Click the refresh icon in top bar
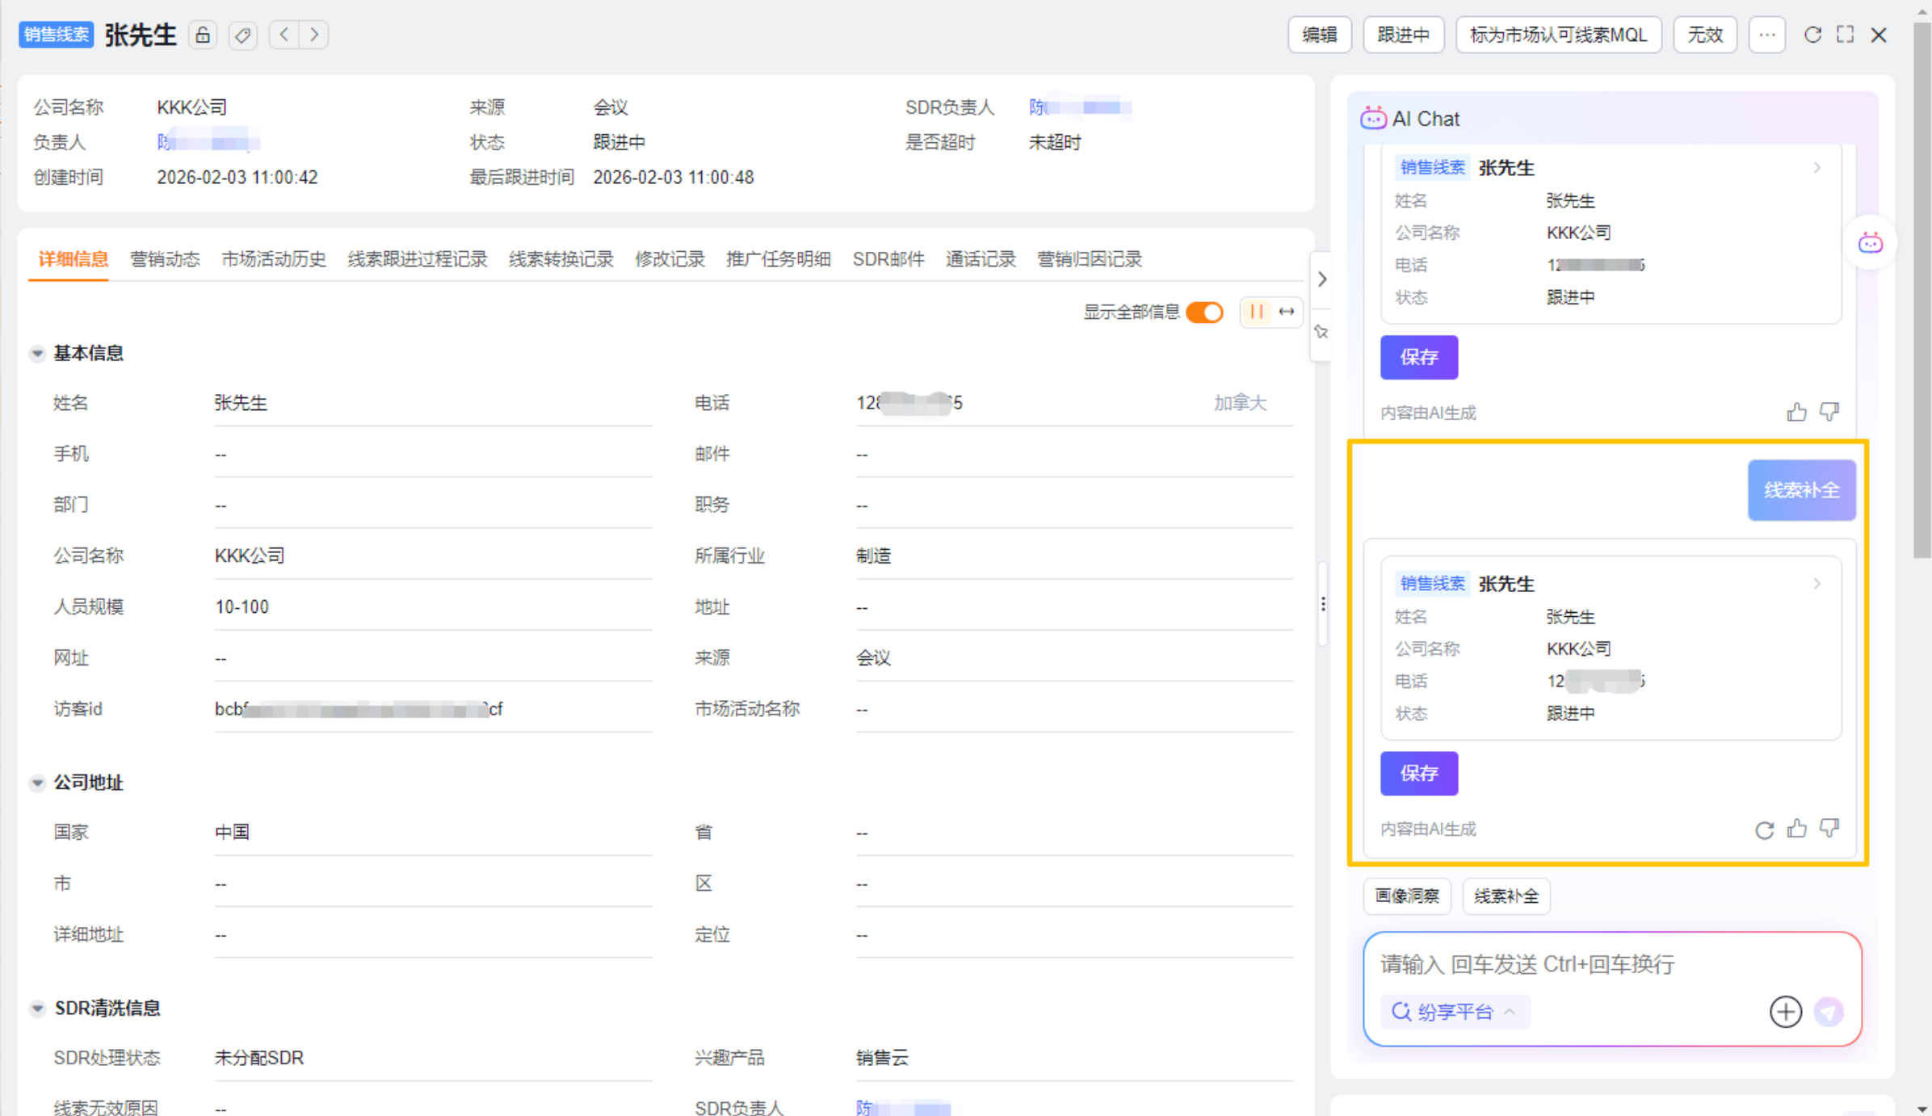The height and width of the screenshot is (1116, 1932). 1812,35
